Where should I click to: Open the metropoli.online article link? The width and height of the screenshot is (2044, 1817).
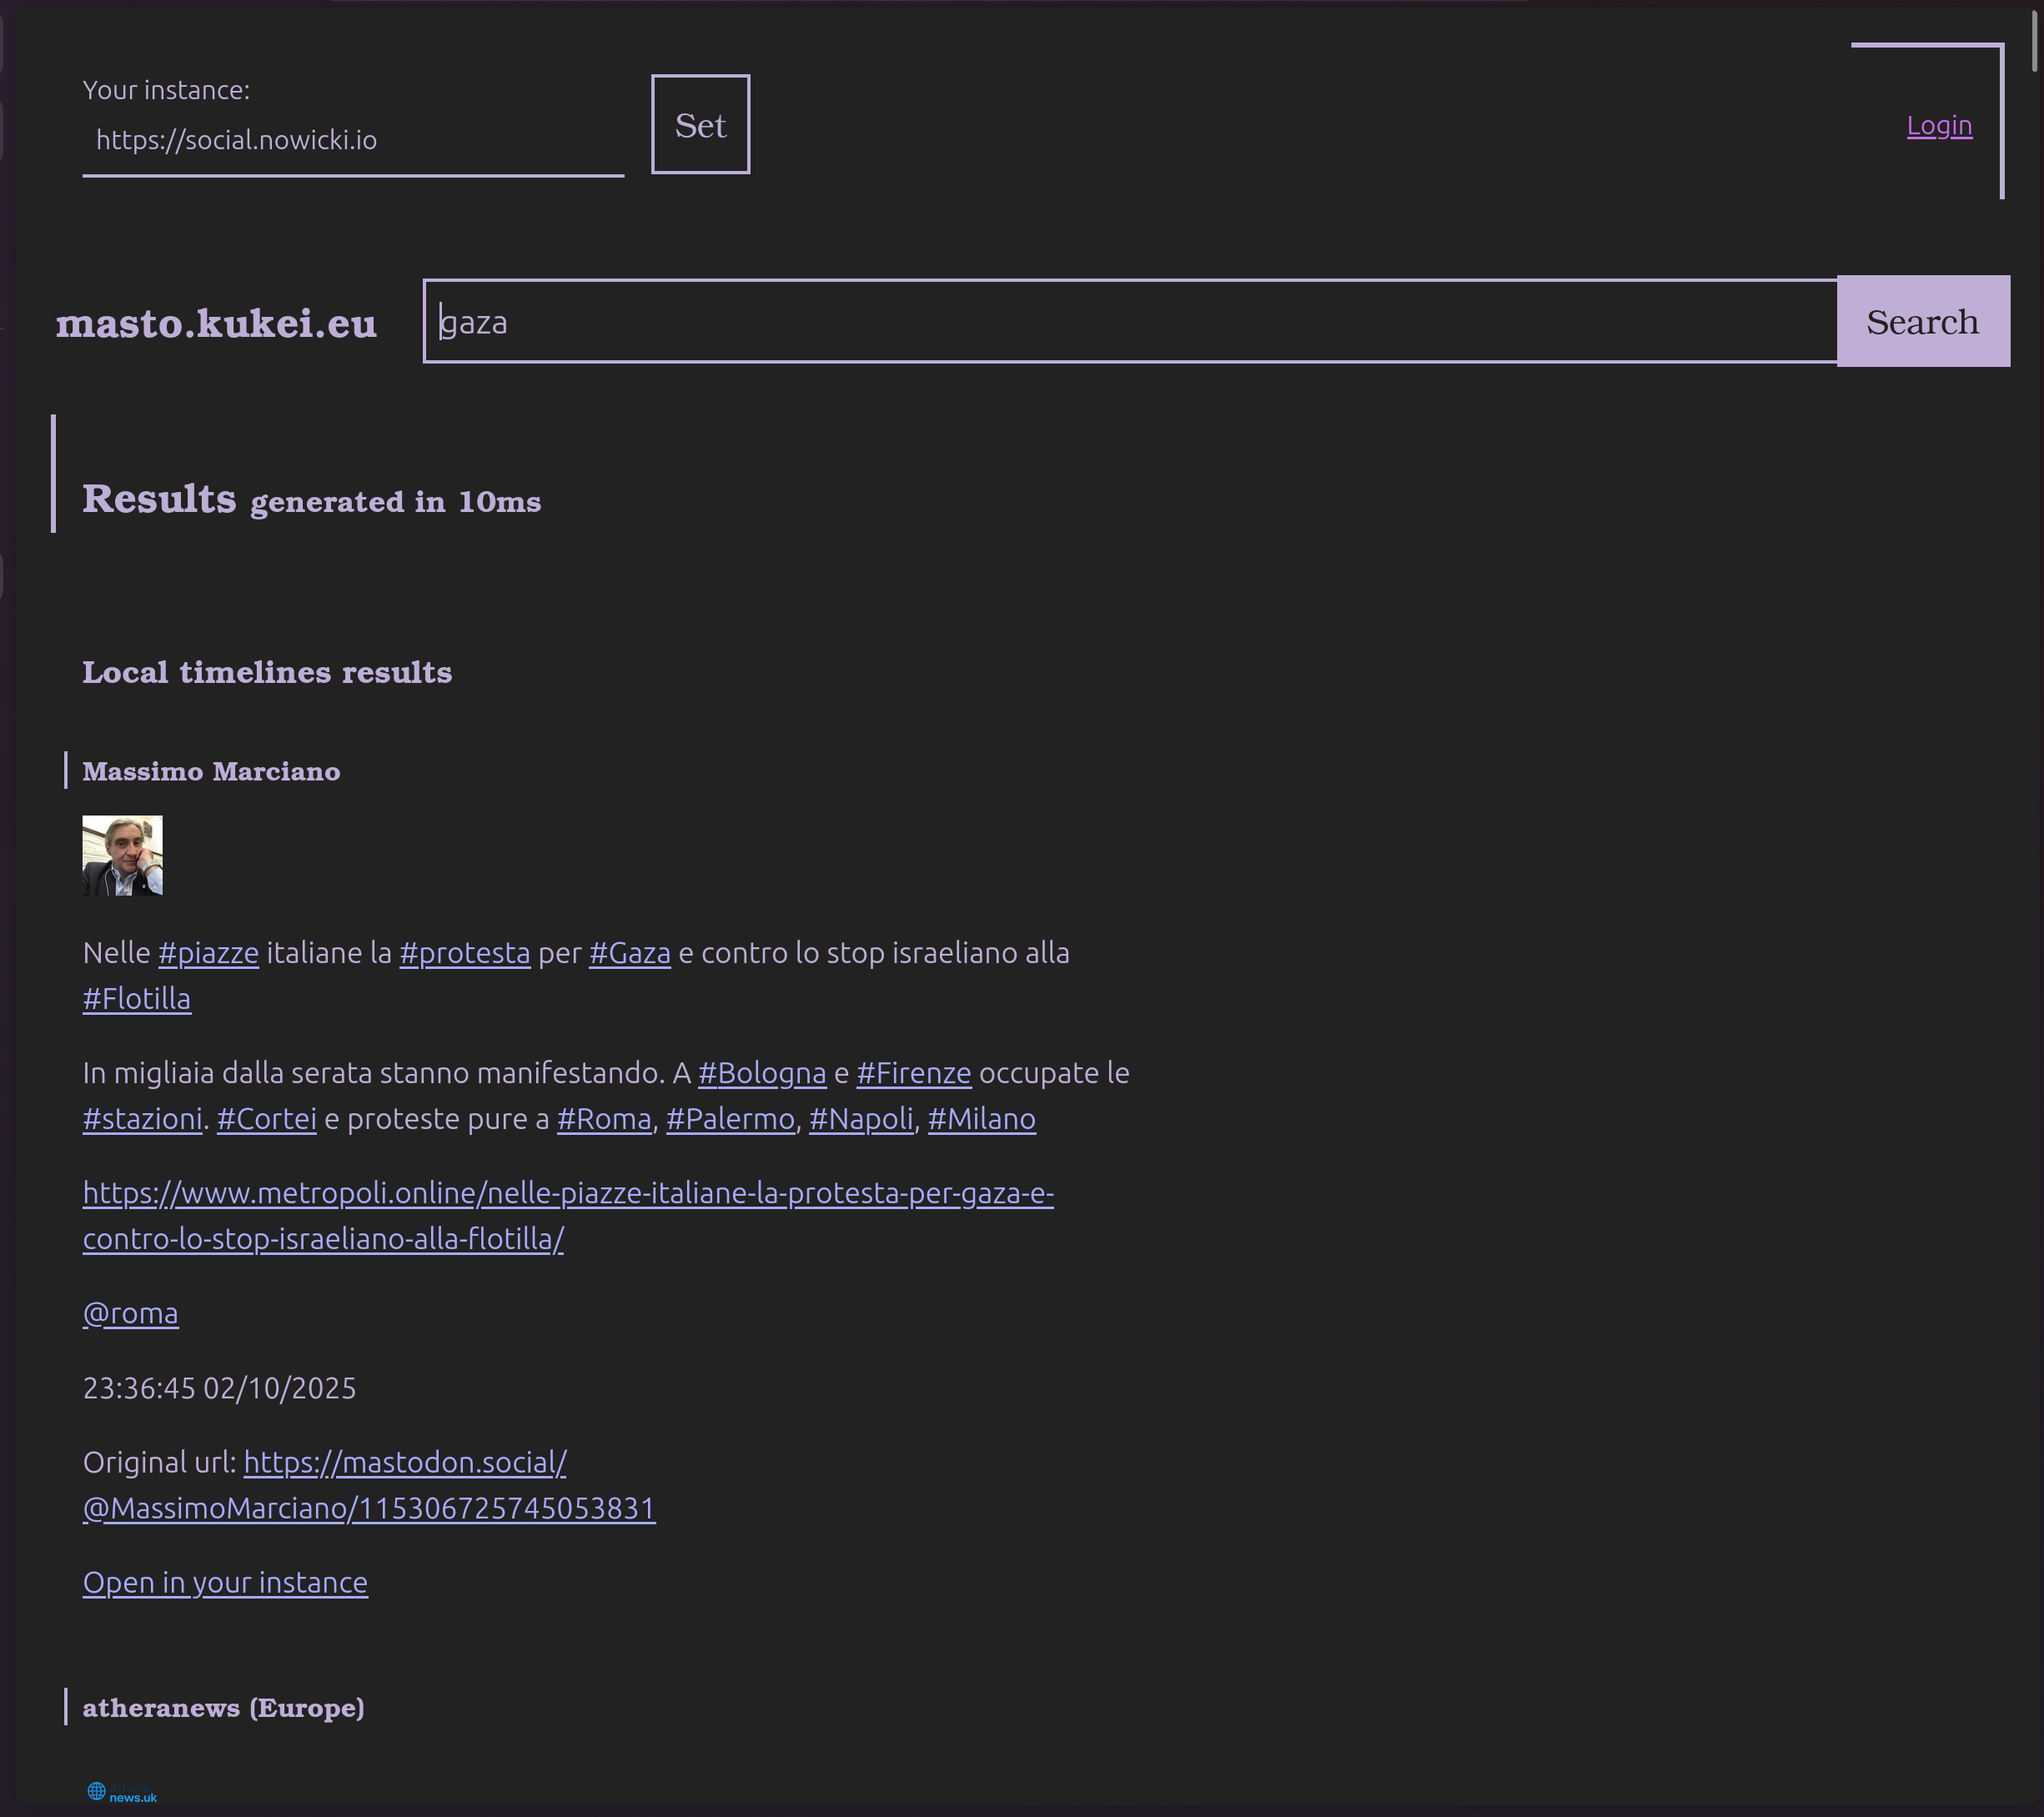click(x=567, y=1193)
